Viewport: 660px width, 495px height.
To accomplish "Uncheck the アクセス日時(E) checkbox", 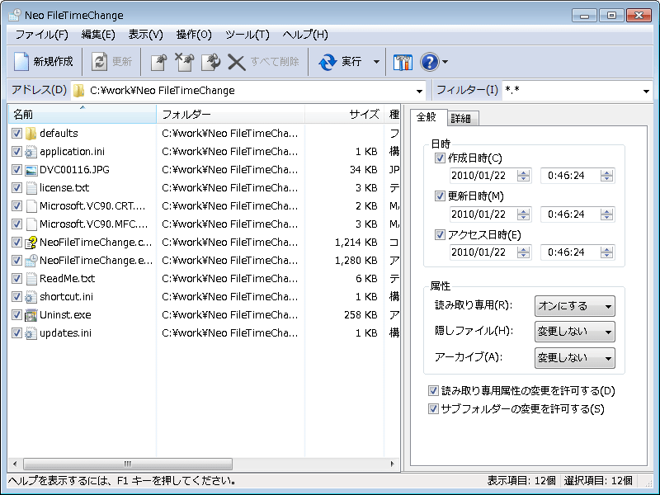I will (x=440, y=235).
